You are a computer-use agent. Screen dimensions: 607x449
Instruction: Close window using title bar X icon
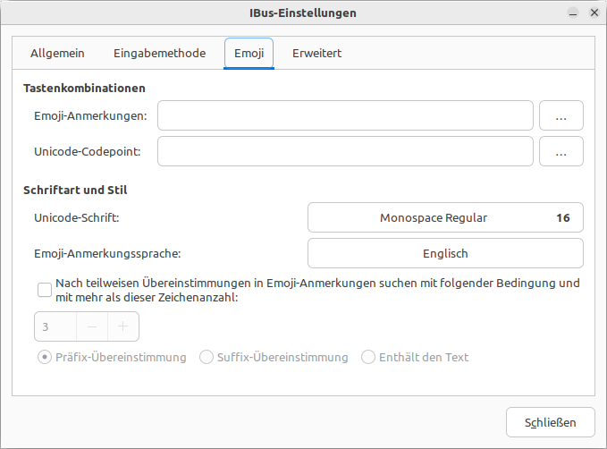coord(594,13)
